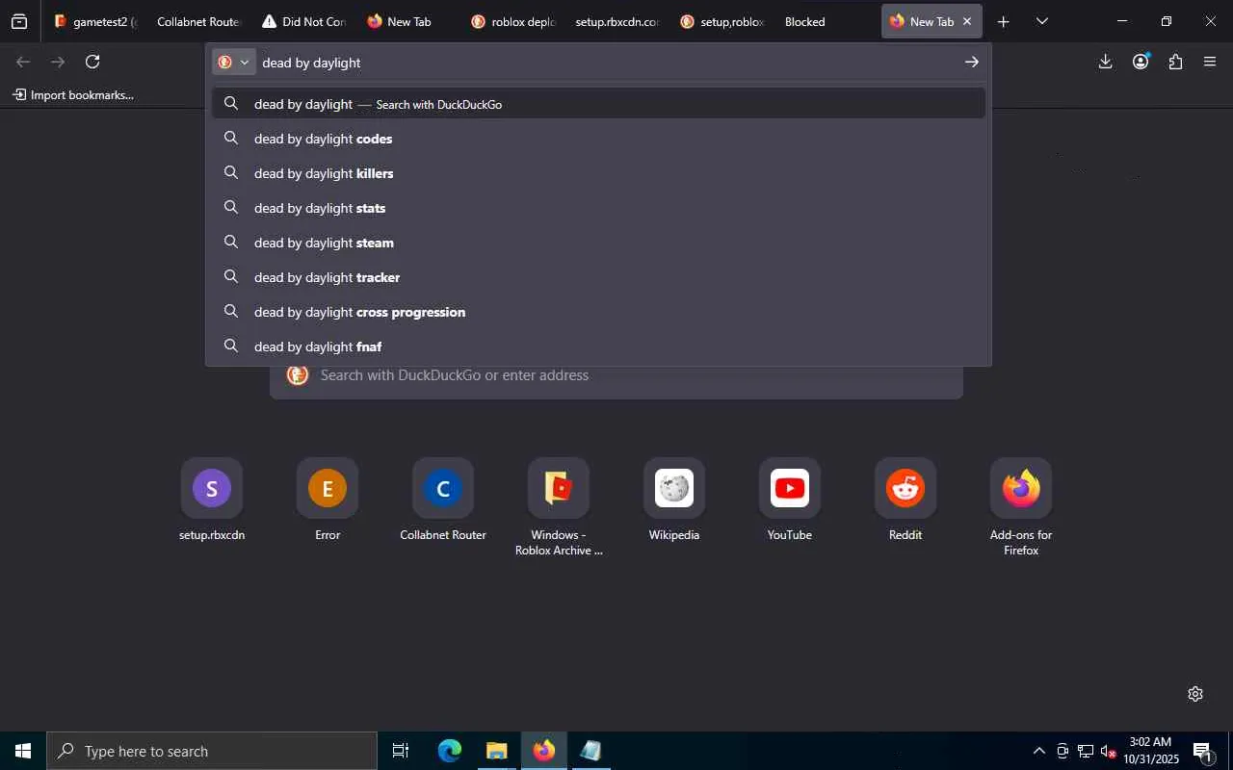Open the Windows - Roblox Archive shortcut
This screenshot has height=770, width=1233.
[559, 508]
